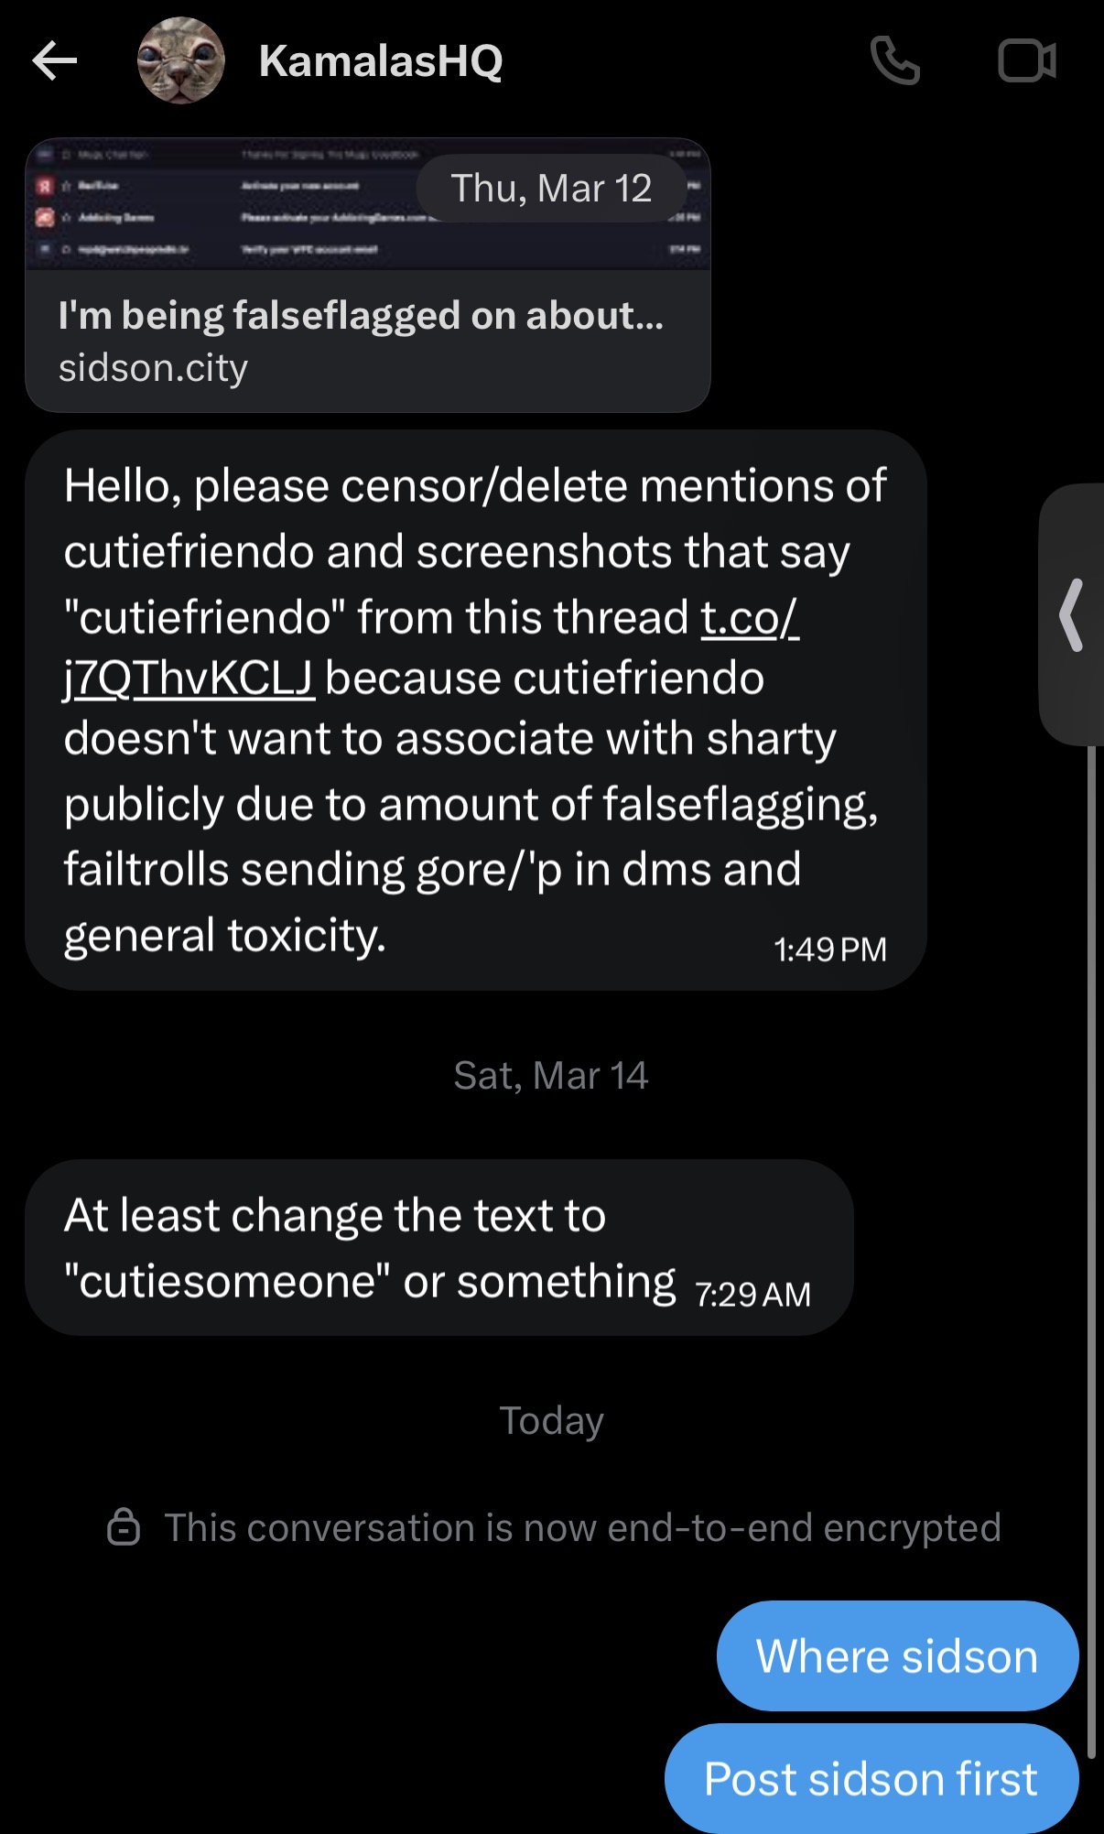
Task: Start a voice call with the phone icon
Action: [x=894, y=61]
